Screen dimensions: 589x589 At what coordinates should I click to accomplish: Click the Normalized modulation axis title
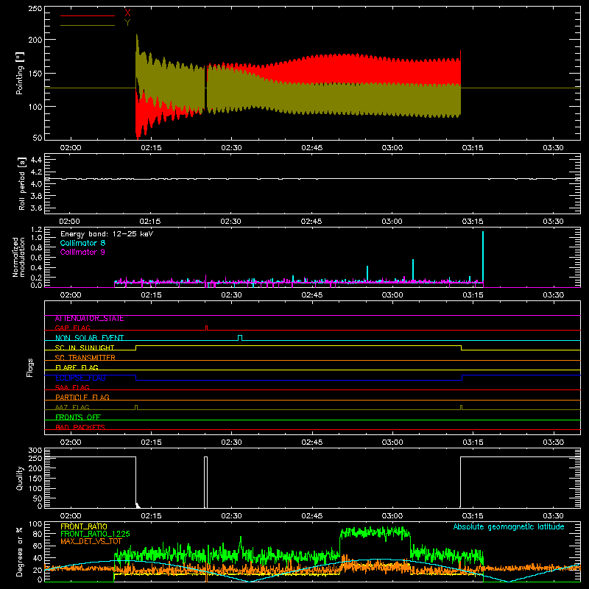[x=18, y=257]
